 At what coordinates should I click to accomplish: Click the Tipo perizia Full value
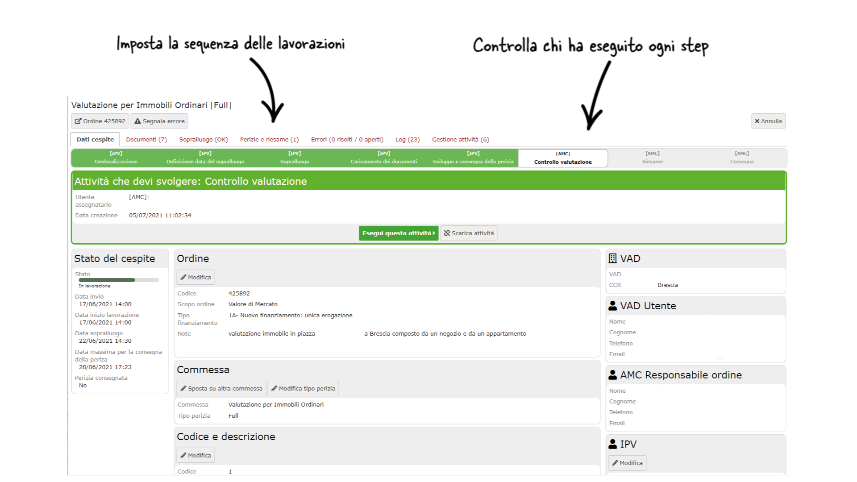coord(233,416)
